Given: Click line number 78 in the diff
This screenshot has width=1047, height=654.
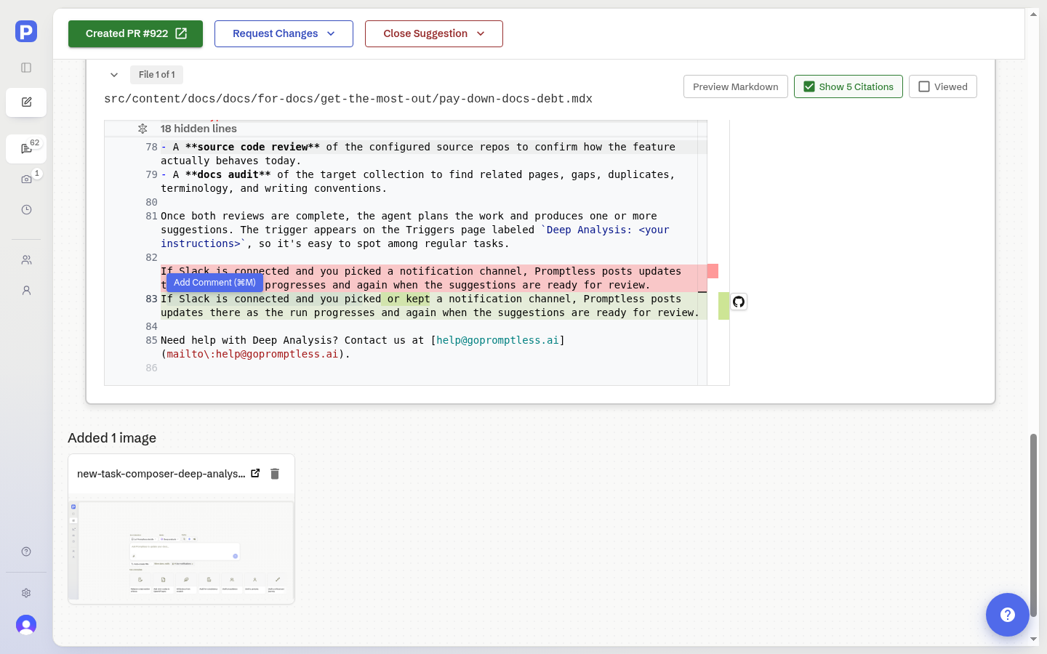Looking at the screenshot, I should pos(151,147).
